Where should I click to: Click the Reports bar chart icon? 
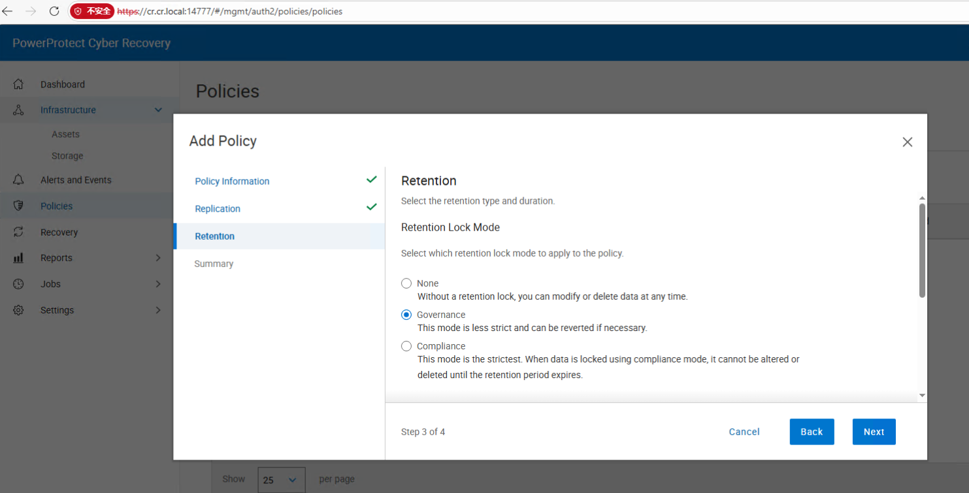[18, 258]
